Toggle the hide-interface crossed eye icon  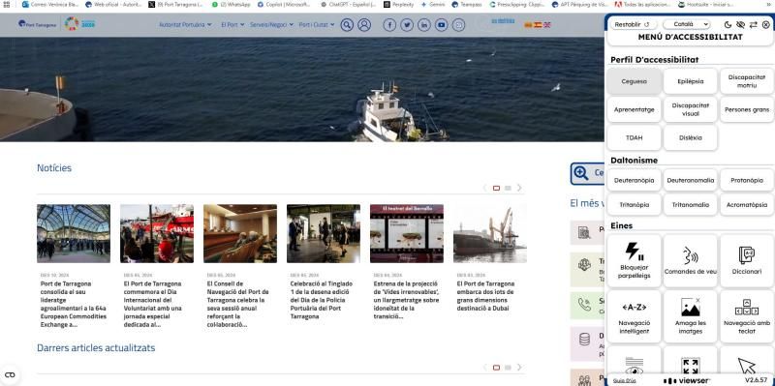[x=740, y=24]
